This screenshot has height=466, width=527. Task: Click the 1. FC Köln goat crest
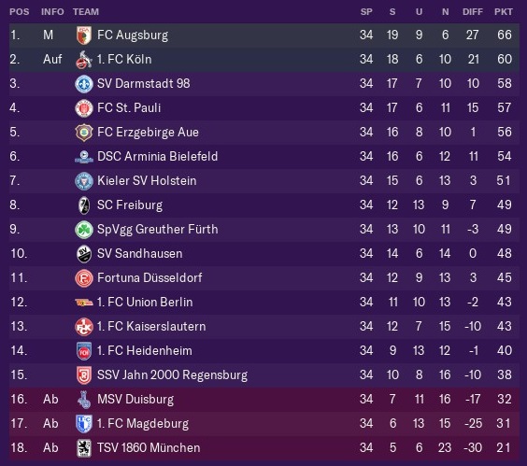point(84,60)
